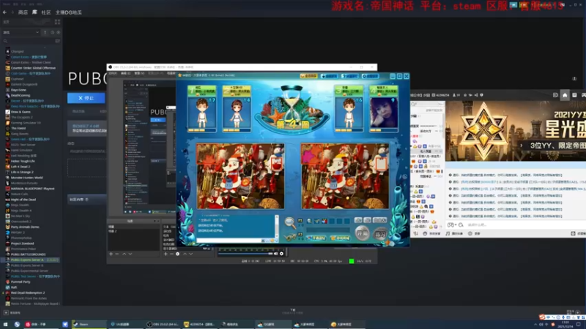Switch library to grid view icon
586x329 pixels.
pos(57,22)
